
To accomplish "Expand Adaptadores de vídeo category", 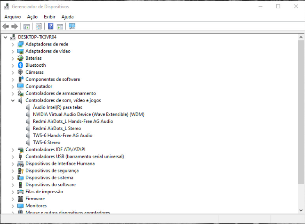I will click(x=13, y=52).
